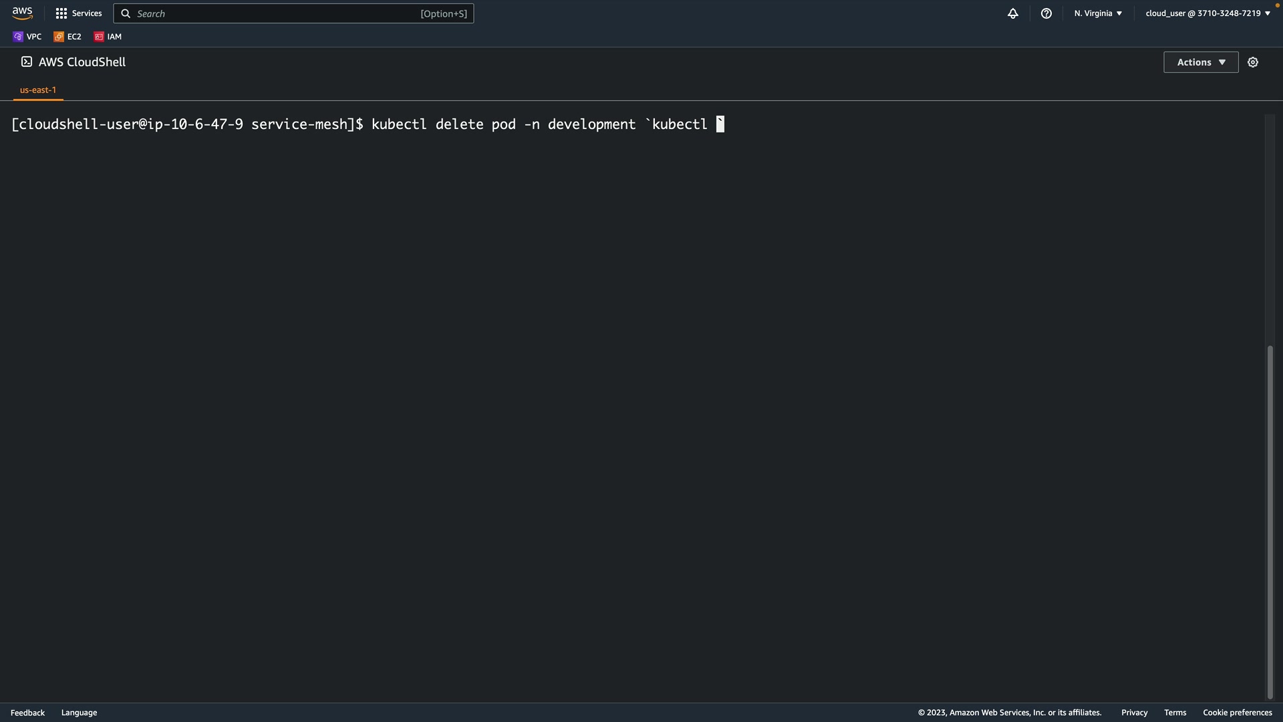This screenshot has width=1283, height=722.
Task: Click the CloudShell terminal icon beside title
Action: tap(27, 62)
